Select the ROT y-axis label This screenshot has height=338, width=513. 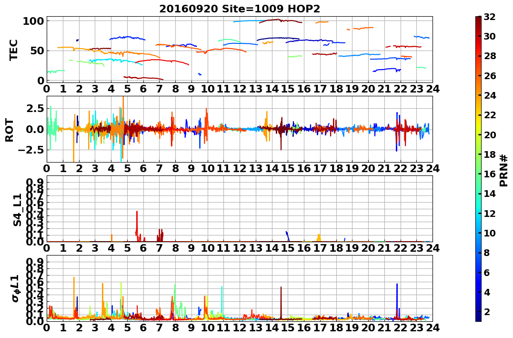point(10,130)
